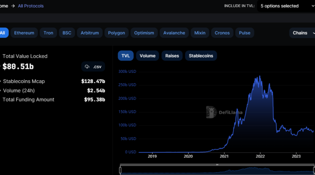
Task: Show Cronos chain protocols
Action: pos(222,33)
